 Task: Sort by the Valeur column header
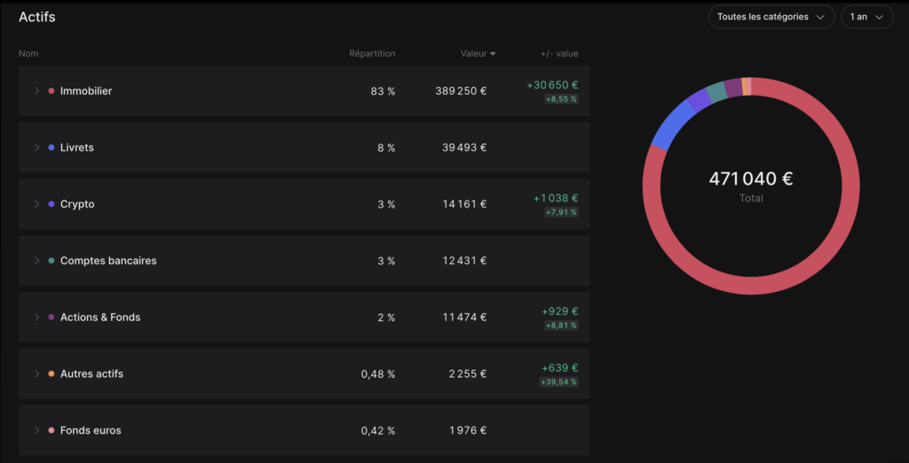478,53
